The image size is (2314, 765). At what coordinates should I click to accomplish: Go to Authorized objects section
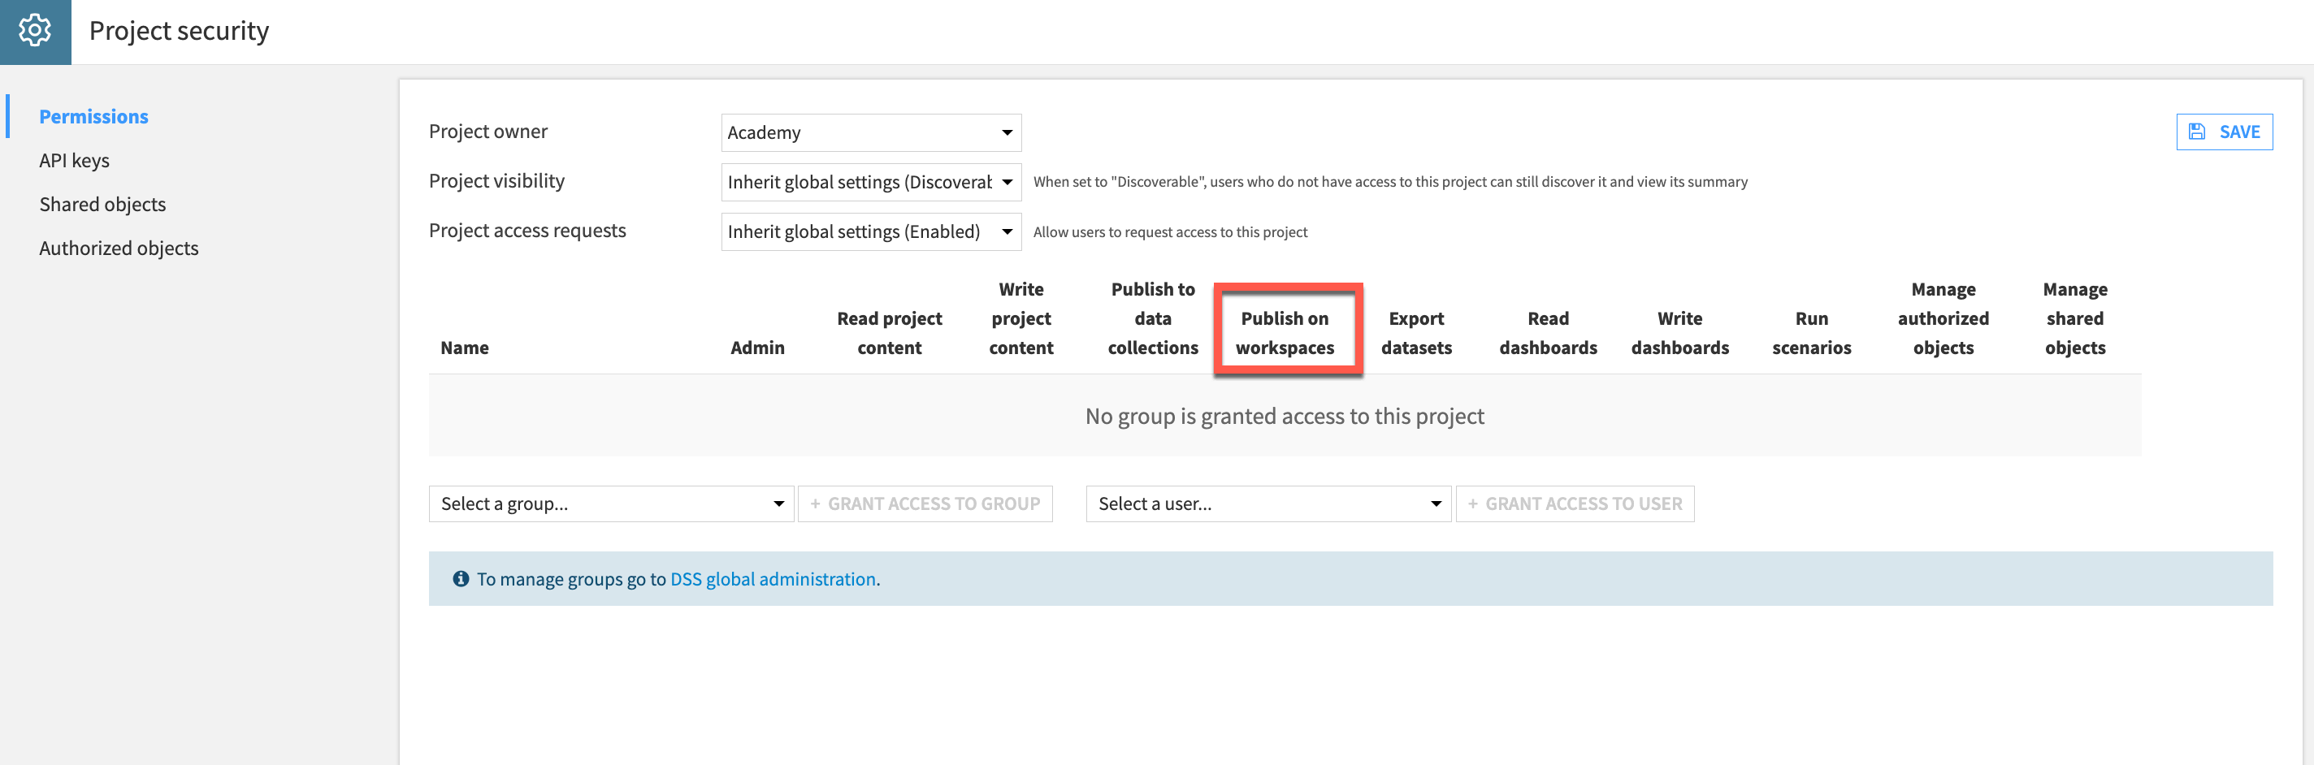click(119, 249)
